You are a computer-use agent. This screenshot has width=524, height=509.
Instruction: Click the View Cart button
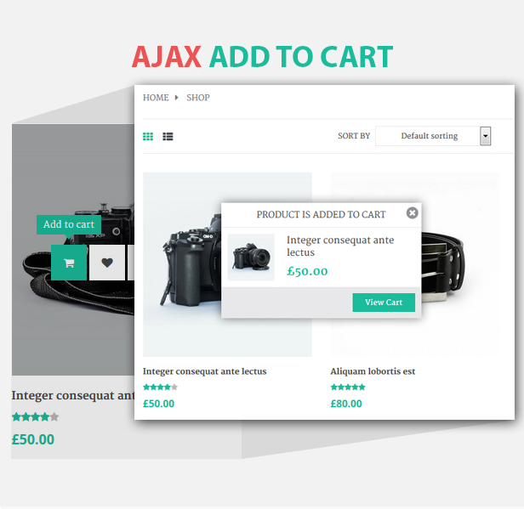384,303
